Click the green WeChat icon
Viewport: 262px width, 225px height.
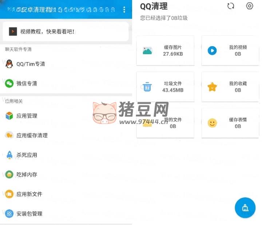point(9,84)
